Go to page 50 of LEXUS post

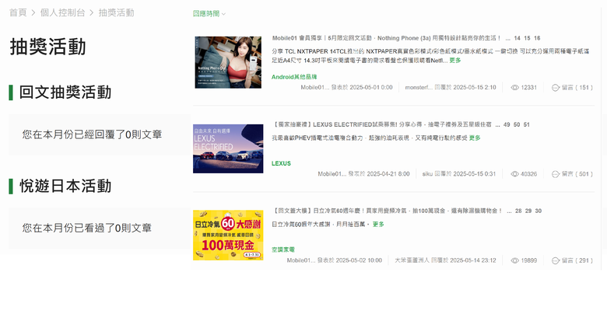(x=517, y=125)
